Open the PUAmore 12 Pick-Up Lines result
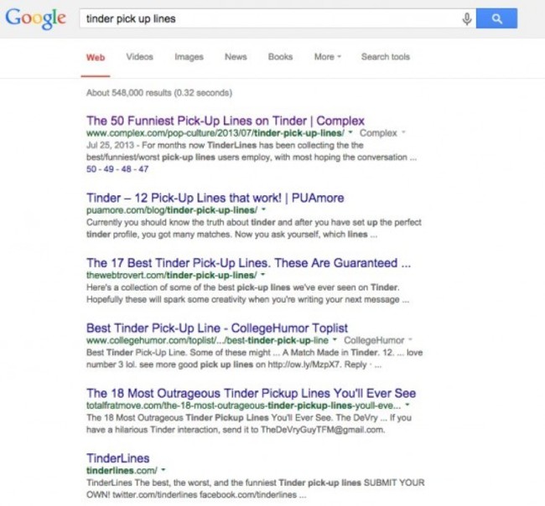This screenshot has height=506, width=545. pos(215,198)
